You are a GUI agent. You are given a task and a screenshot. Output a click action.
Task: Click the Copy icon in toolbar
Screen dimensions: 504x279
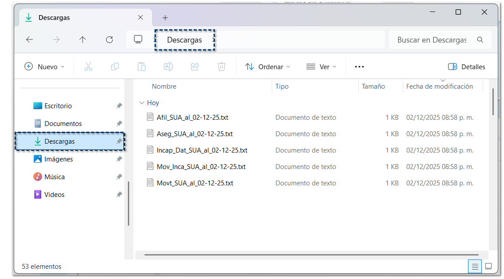pyautogui.click(x=115, y=67)
